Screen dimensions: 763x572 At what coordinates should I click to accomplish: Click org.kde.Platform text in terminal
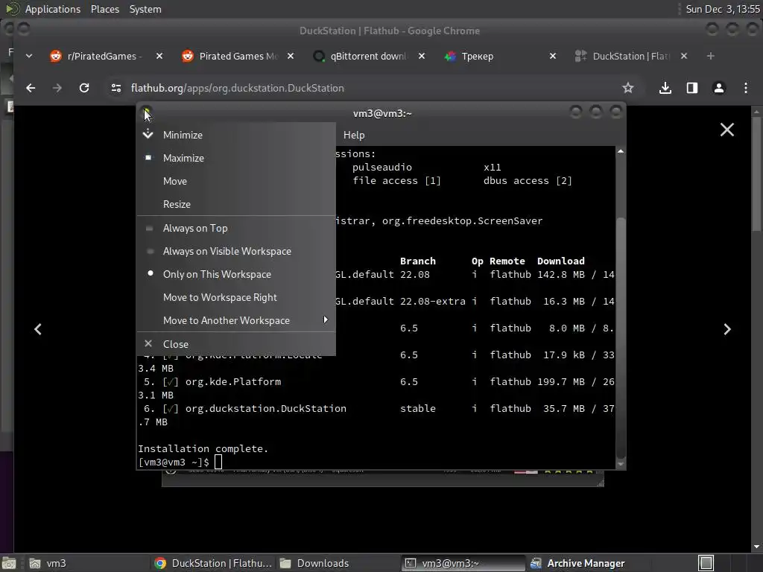pos(233,382)
